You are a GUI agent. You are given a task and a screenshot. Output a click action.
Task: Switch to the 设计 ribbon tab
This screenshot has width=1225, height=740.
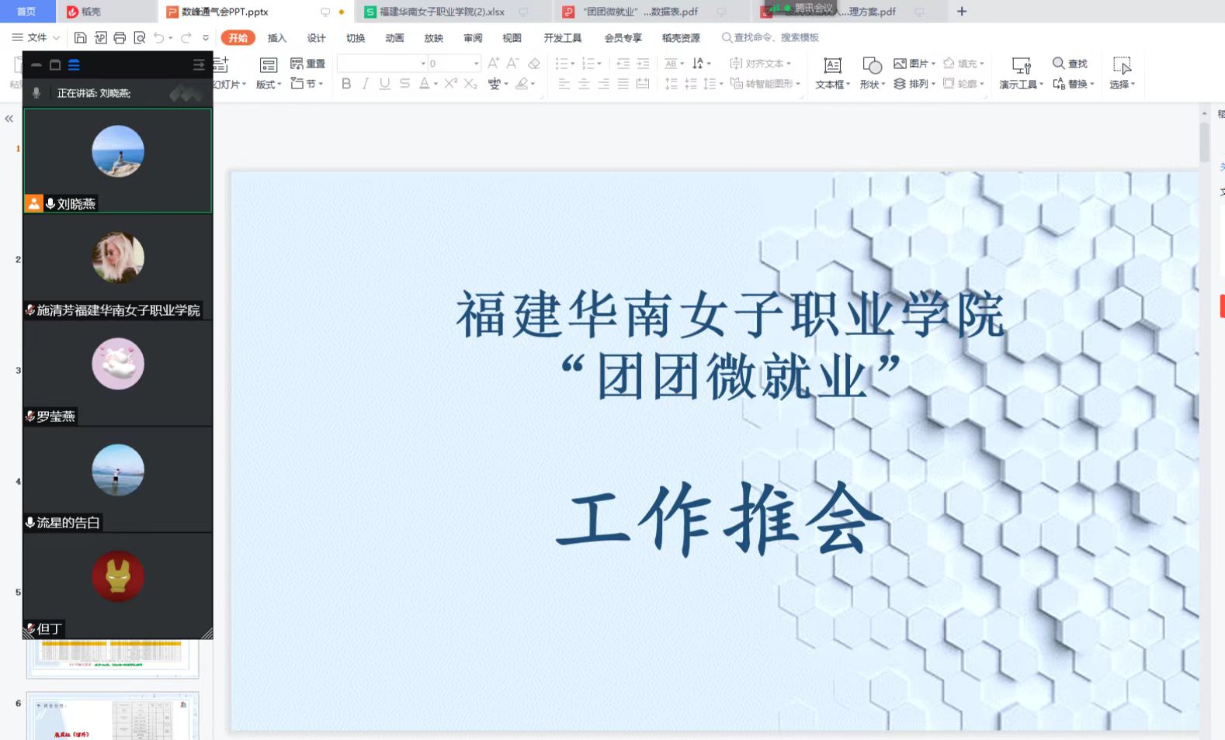pos(316,38)
